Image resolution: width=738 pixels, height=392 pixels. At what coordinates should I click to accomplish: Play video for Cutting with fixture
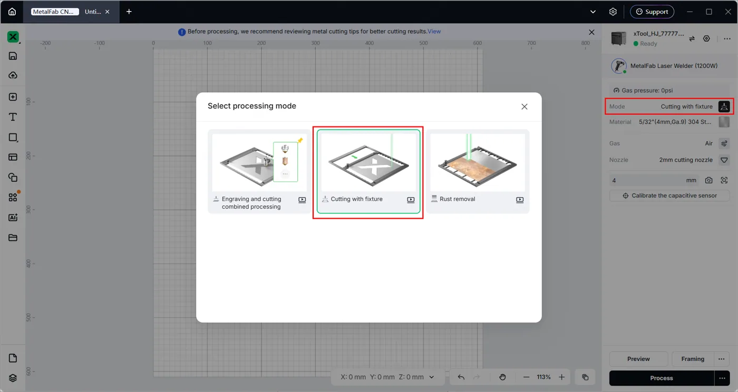pos(411,200)
